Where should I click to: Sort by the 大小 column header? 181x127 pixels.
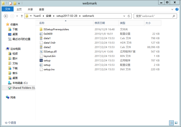tap(153, 23)
